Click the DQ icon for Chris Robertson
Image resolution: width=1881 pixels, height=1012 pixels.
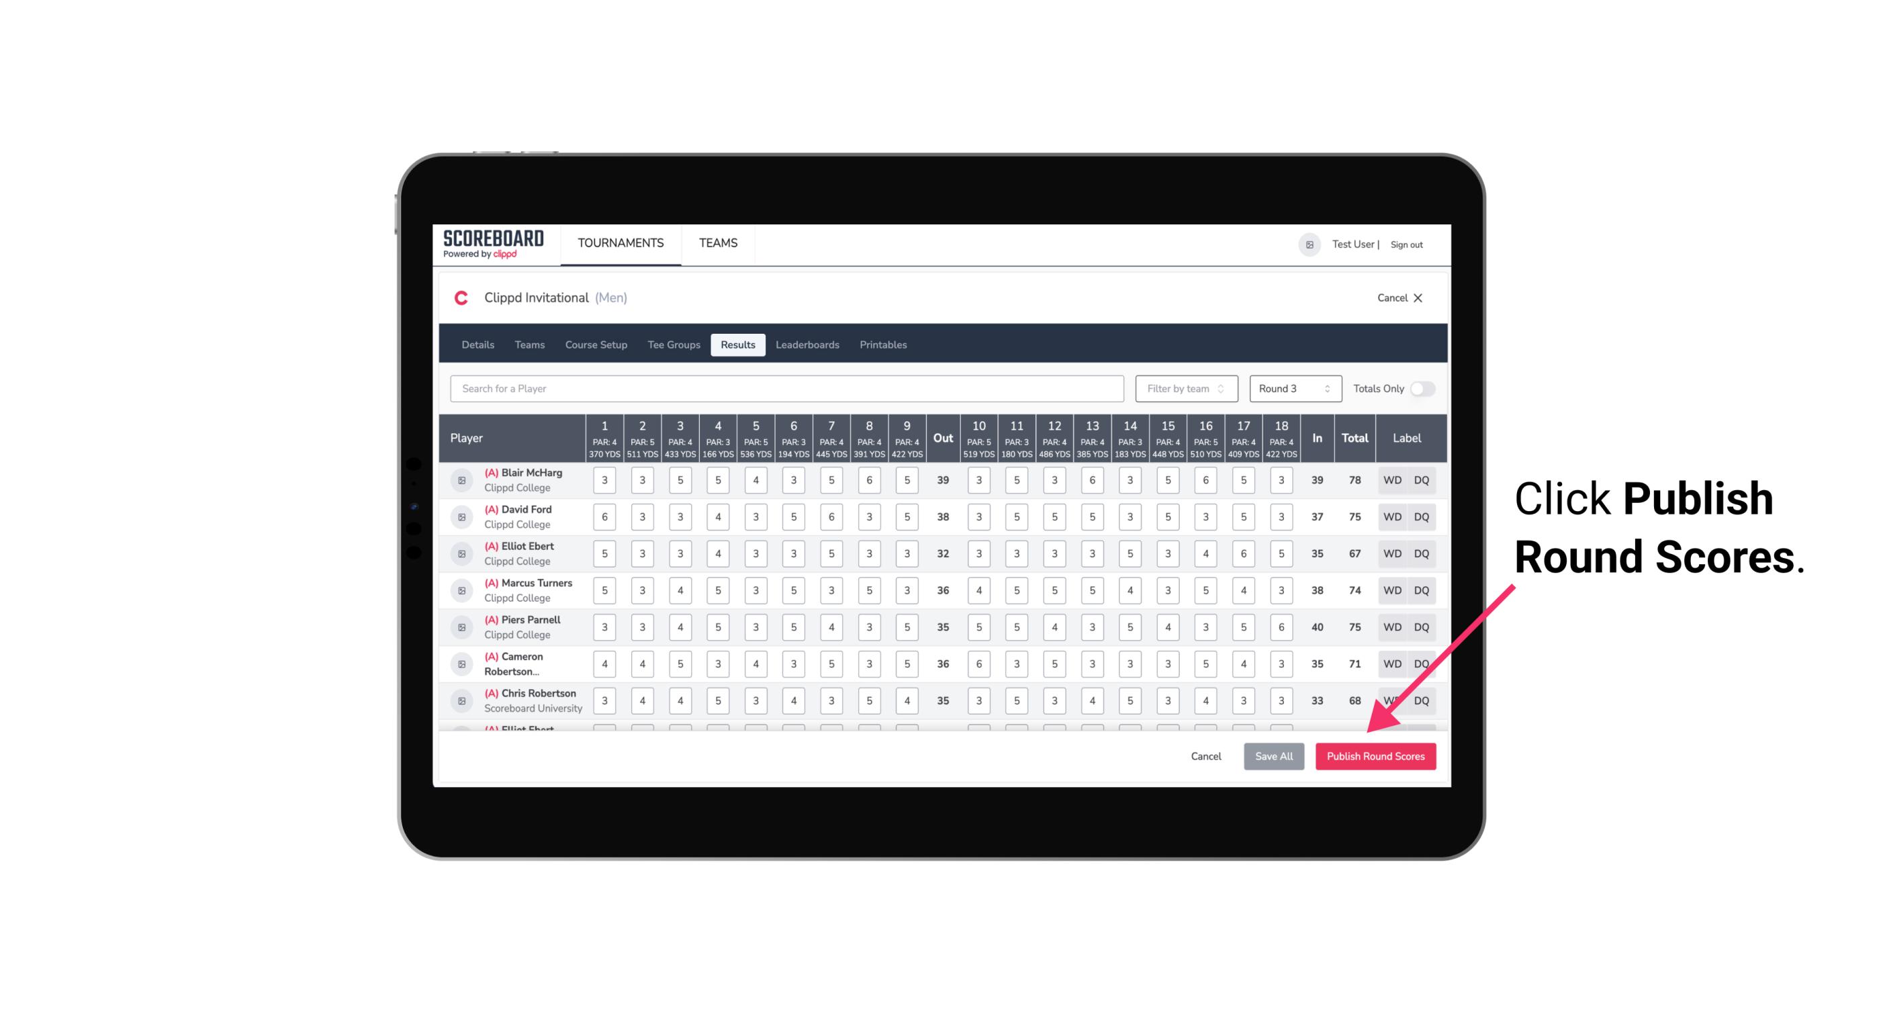pos(1422,700)
